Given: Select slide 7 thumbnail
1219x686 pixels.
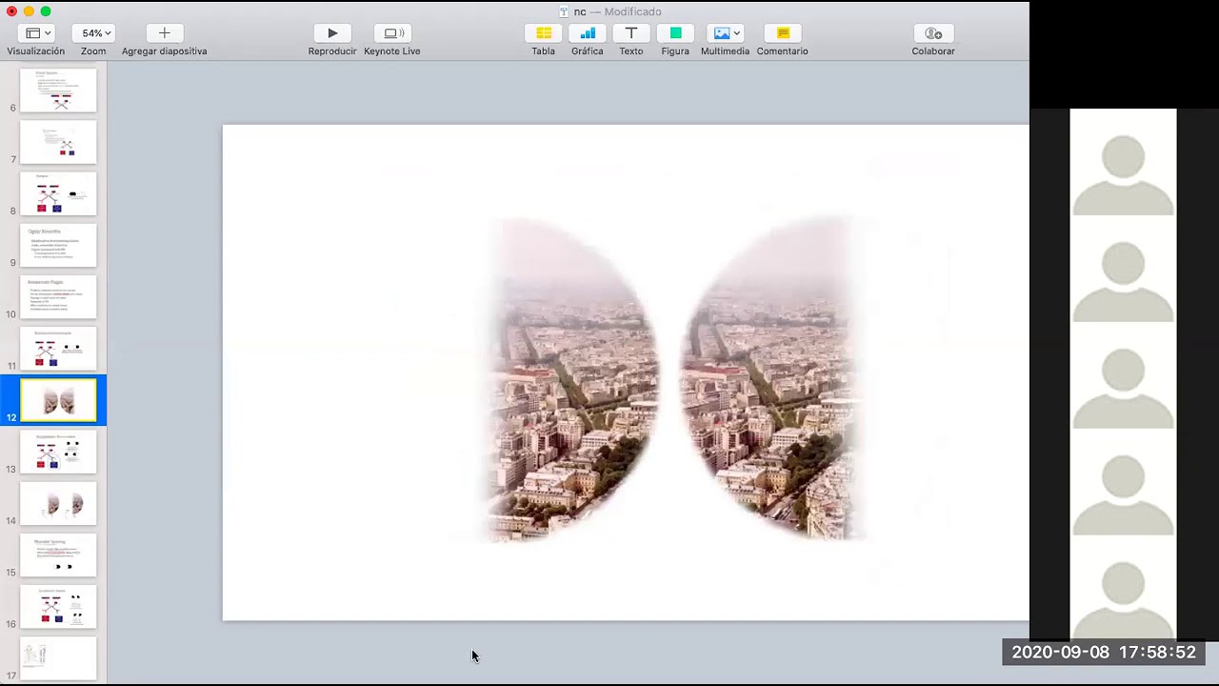Looking at the screenshot, I should (58, 142).
